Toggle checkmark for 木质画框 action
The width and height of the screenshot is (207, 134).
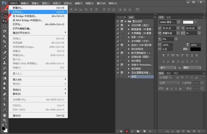pos(118,33)
